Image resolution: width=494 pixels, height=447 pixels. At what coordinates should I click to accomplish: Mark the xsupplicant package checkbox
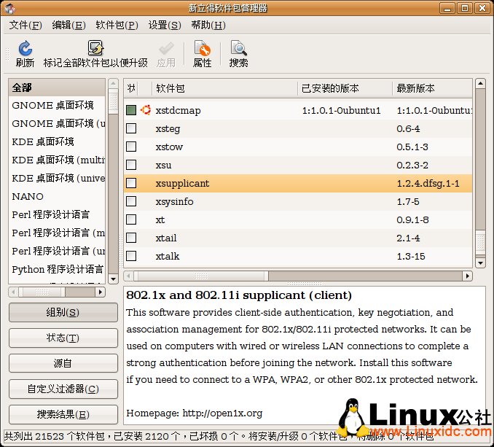click(x=131, y=183)
